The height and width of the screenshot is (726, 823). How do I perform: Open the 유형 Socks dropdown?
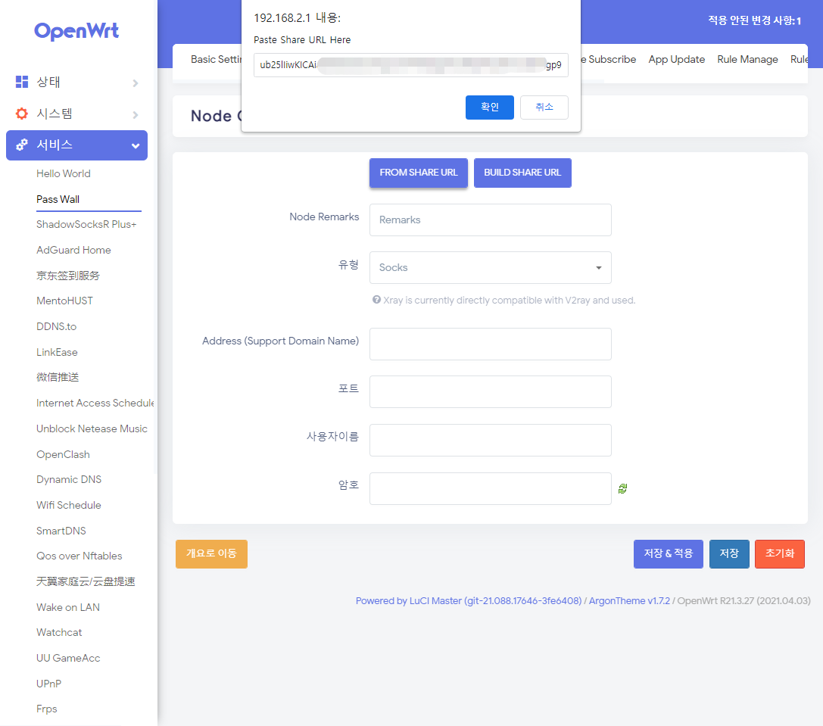coord(490,268)
